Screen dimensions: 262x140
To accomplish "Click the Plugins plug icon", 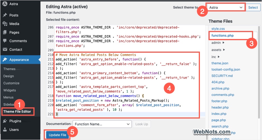I will point(5,121).
